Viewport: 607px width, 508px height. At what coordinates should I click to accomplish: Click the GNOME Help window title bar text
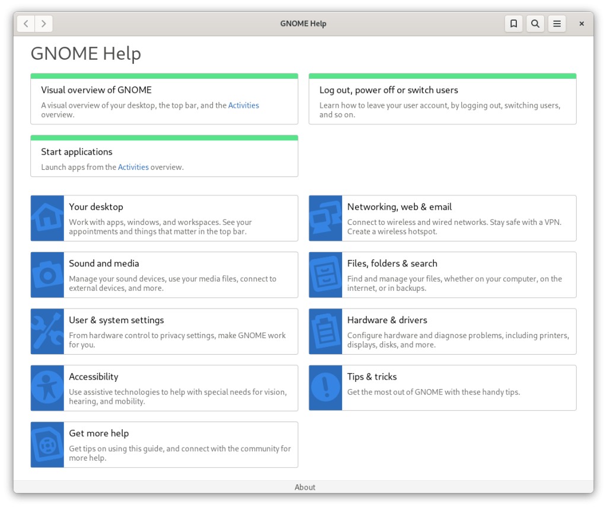coord(303,24)
